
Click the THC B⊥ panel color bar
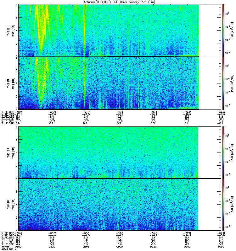coord(223,152)
